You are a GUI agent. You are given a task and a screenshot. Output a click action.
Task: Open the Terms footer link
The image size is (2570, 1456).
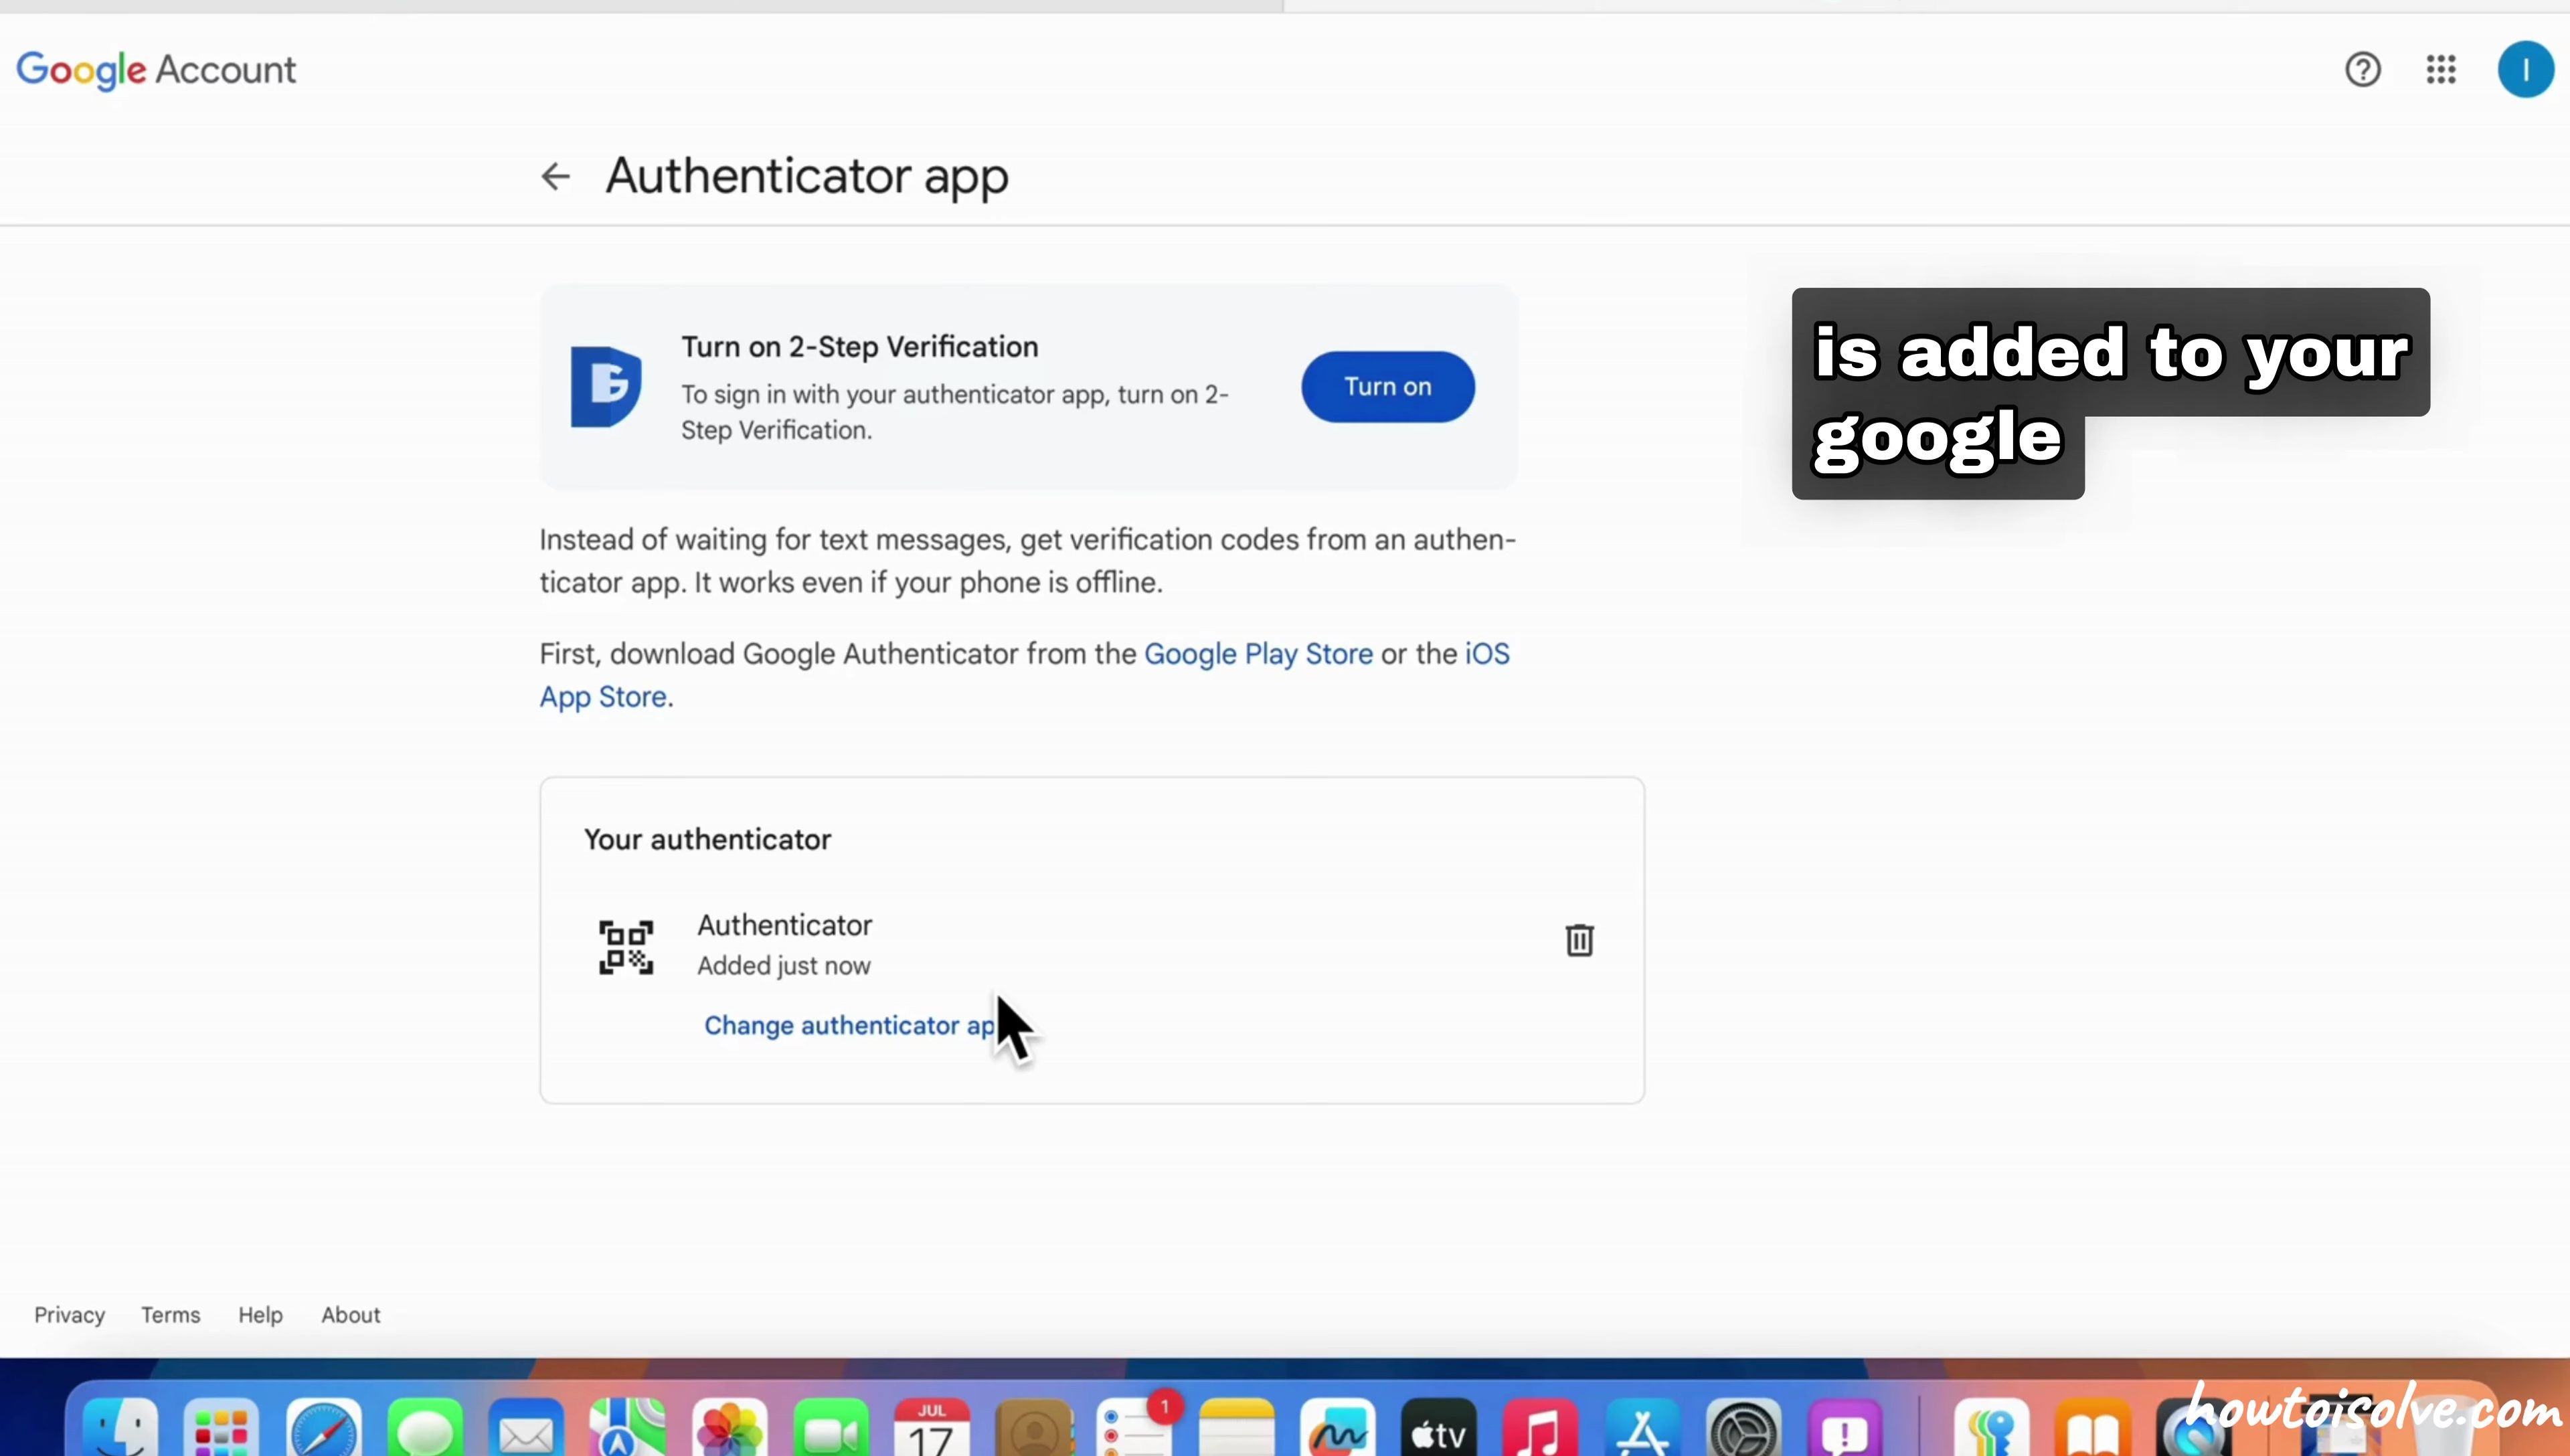tap(170, 1315)
